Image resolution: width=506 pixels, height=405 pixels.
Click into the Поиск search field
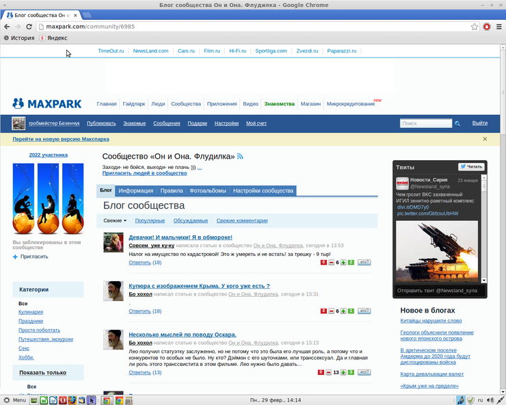click(425, 124)
